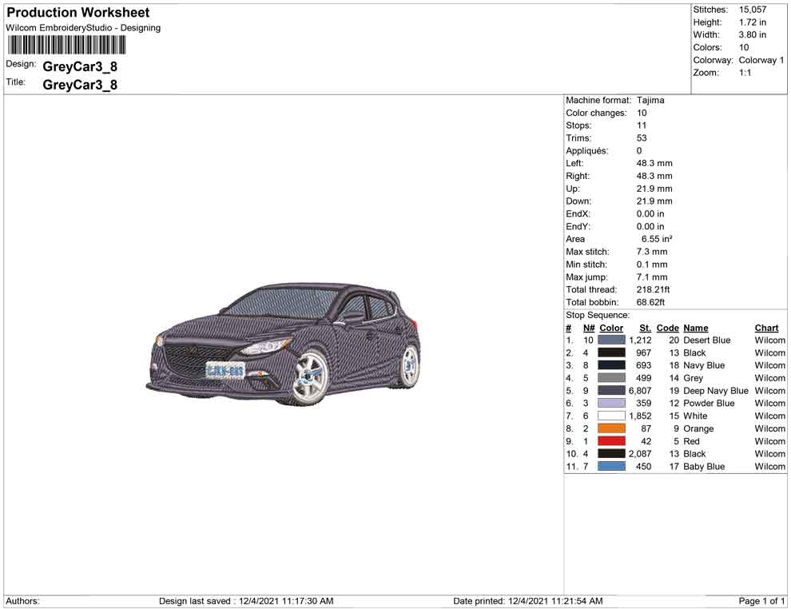Click the St. column header
Viewport: 791px width, 609px height.
tap(645, 328)
